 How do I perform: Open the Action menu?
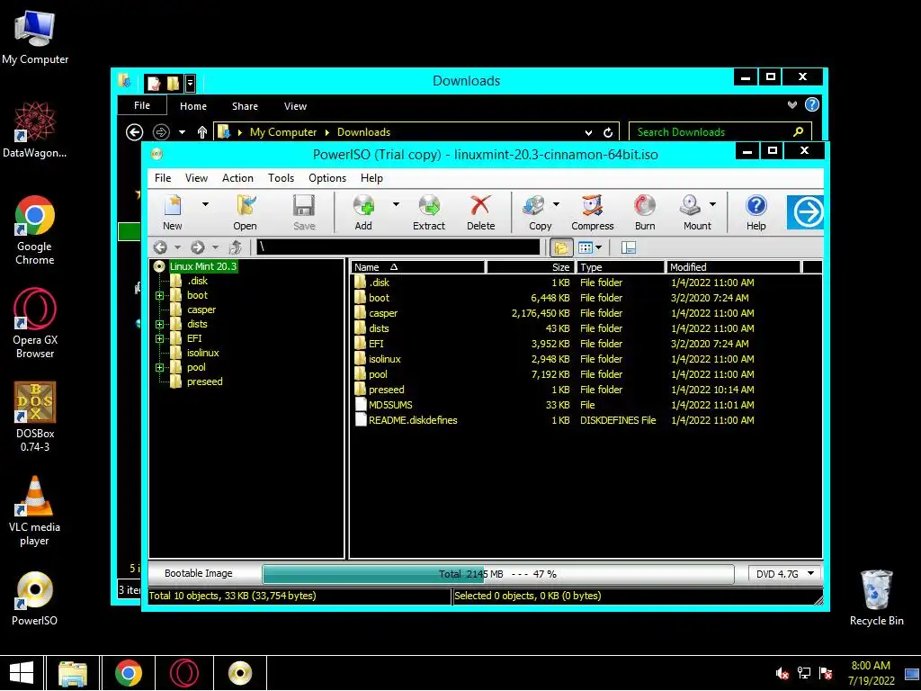pos(237,178)
